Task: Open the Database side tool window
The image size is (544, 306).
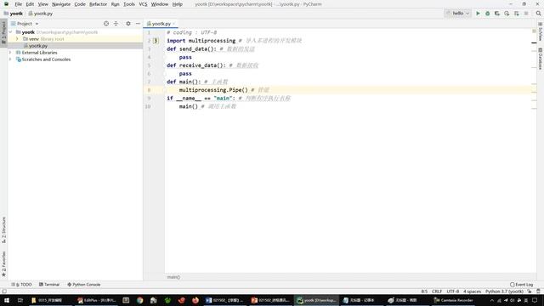Action: (541, 59)
